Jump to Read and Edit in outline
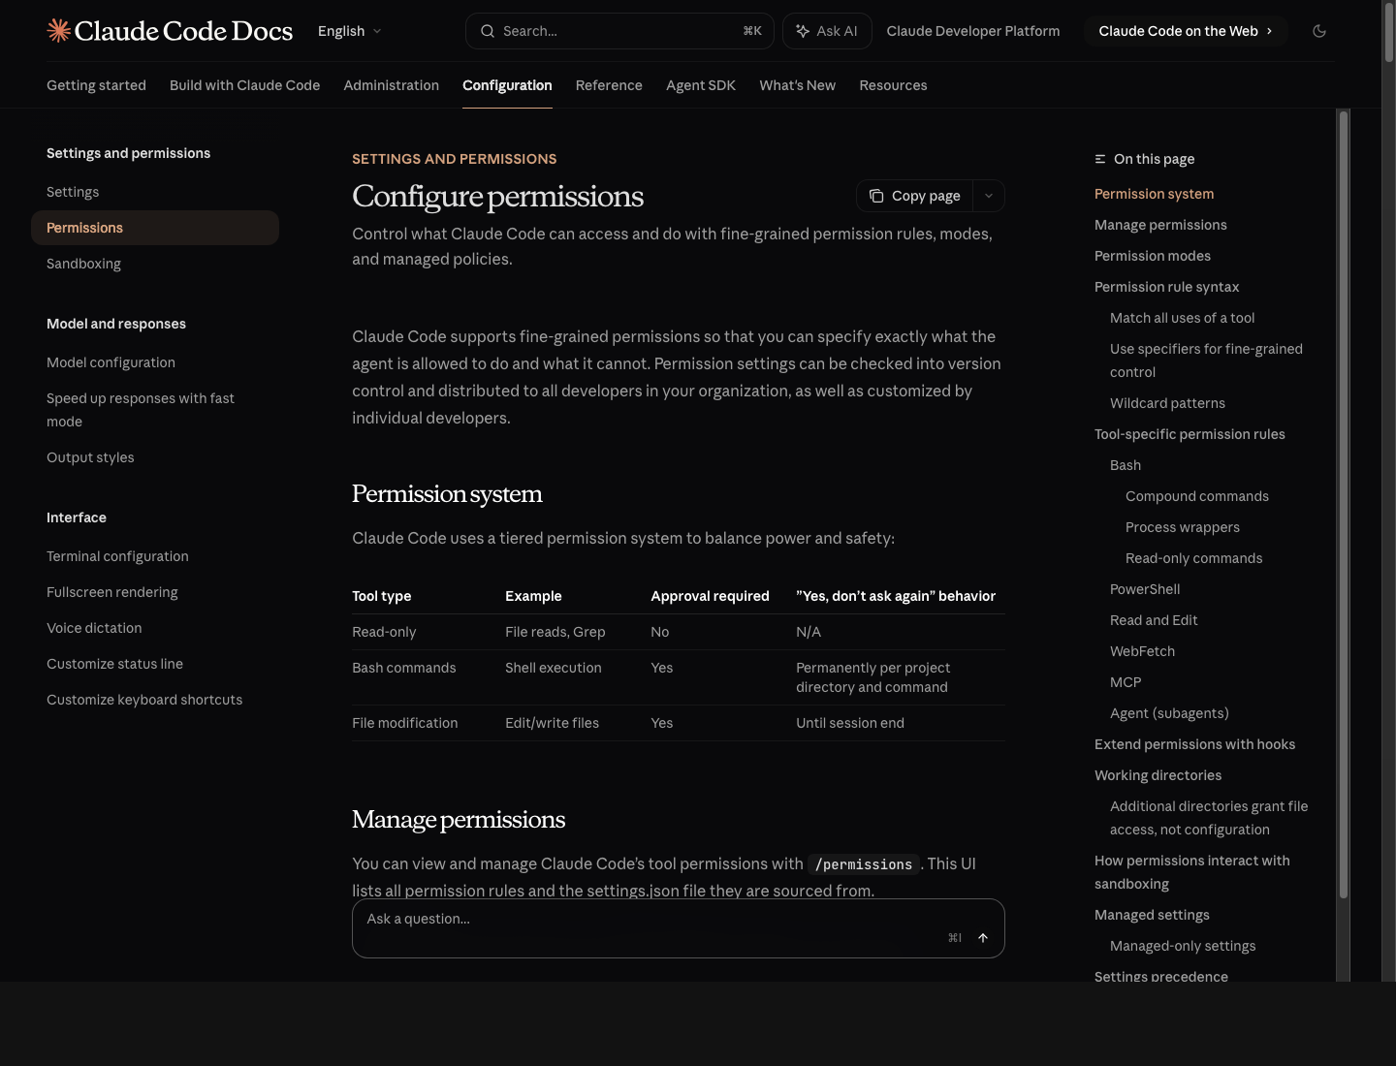 [x=1154, y=620]
